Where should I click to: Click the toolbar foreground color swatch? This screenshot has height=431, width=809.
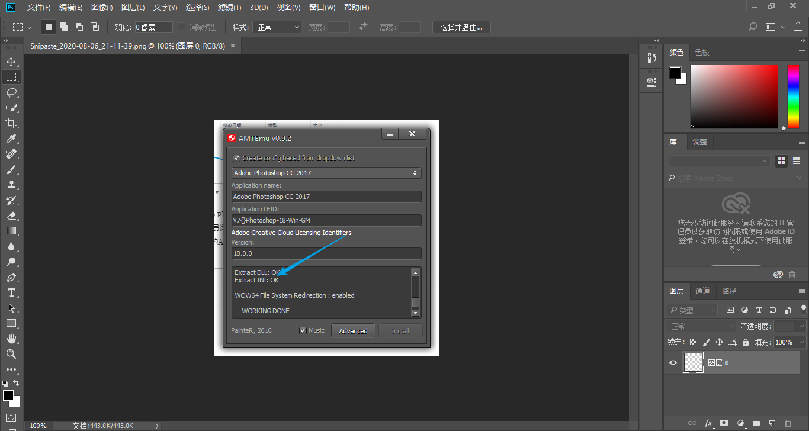[8, 395]
